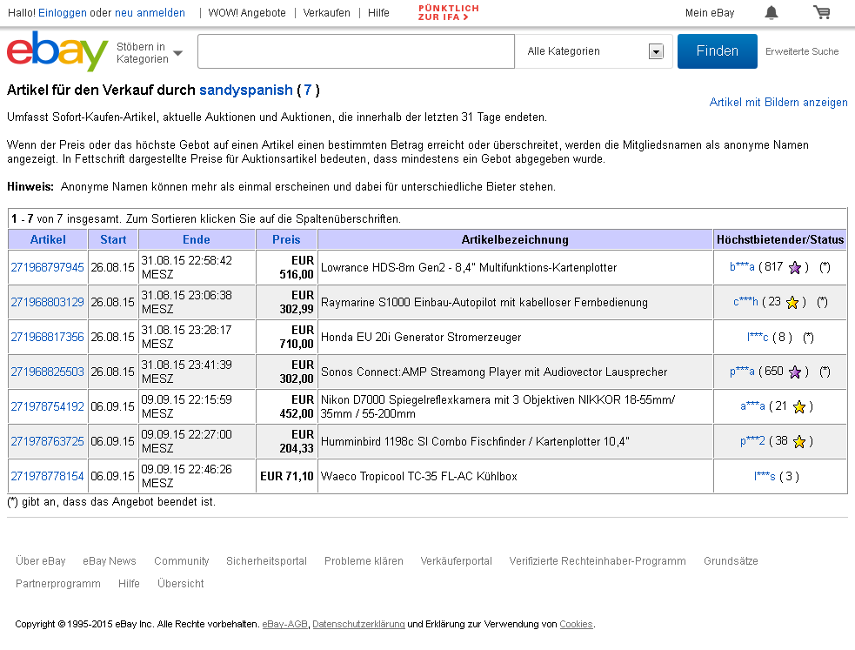The width and height of the screenshot is (855, 650).
Task: Open the Alle Kategorien dropdown
Action: [x=594, y=51]
